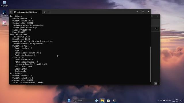The height and width of the screenshot is (103, 184).
Task: Select the 7z.exe terminal tab
Action: [x=27, y=12]
